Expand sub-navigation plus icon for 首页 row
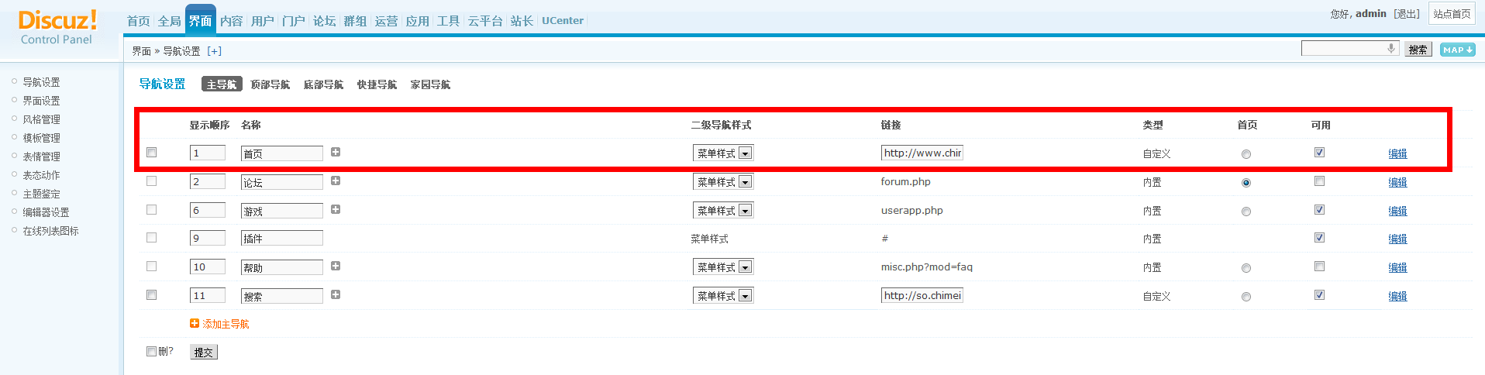1485x375 pixels. coord(336,152)
